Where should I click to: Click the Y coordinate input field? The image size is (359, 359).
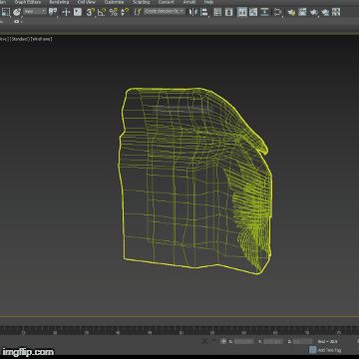[273, 341]
